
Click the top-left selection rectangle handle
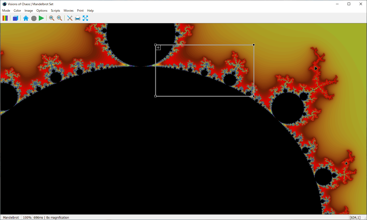(155, 45)
